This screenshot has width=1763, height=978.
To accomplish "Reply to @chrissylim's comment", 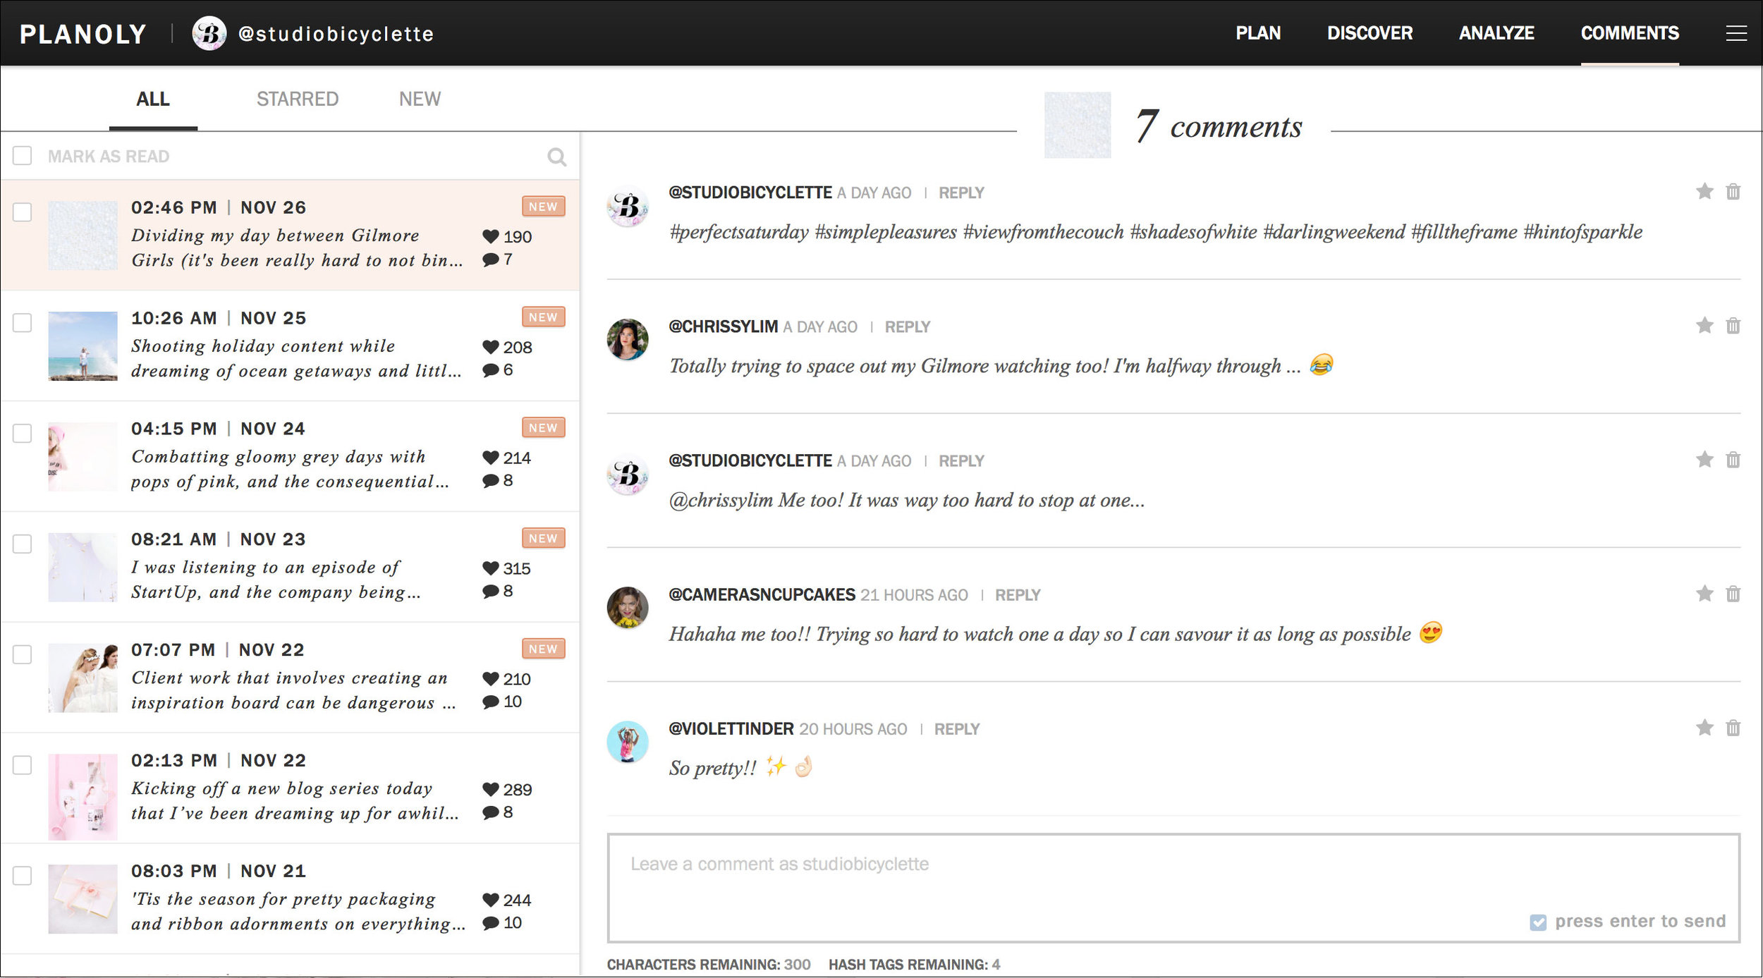I will click(908, 326).
